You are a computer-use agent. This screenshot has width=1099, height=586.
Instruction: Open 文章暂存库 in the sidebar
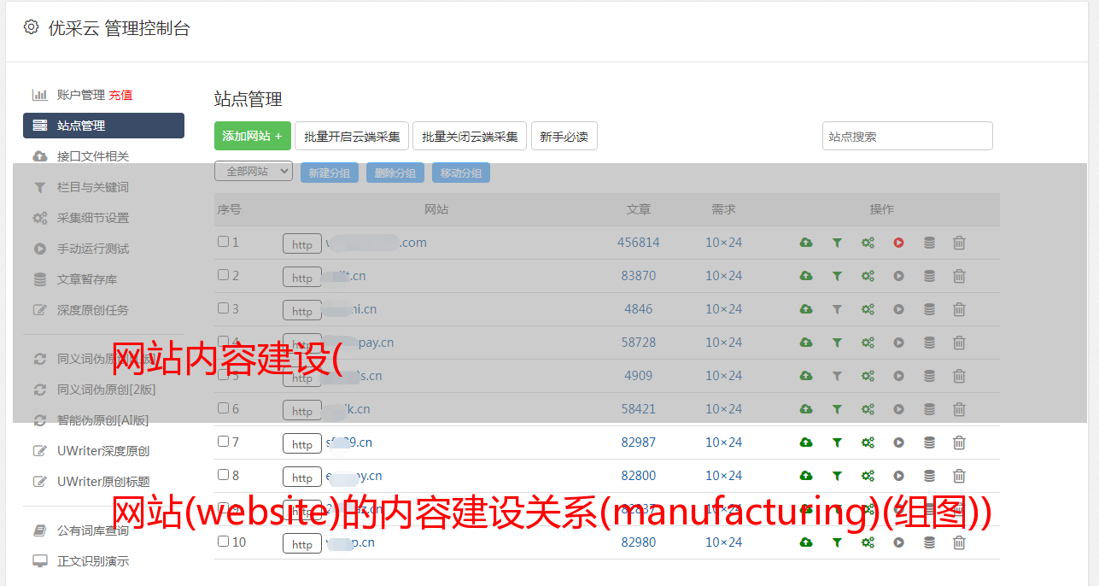[87, 279]
